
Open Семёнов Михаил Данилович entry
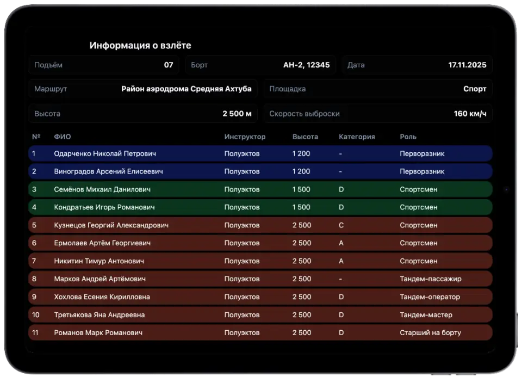click(260, 189)
